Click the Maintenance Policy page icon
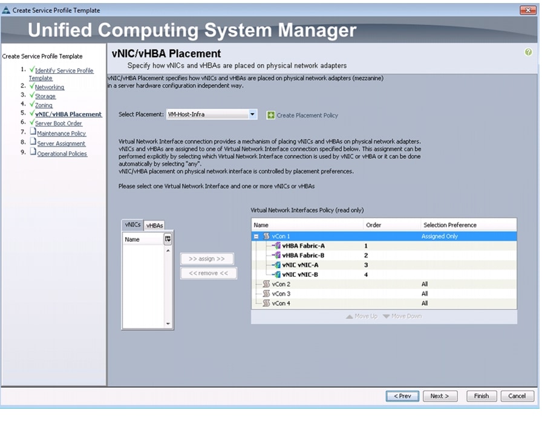Screen dimensions: 542x425 pyautogui.click(x=33, y=132)
